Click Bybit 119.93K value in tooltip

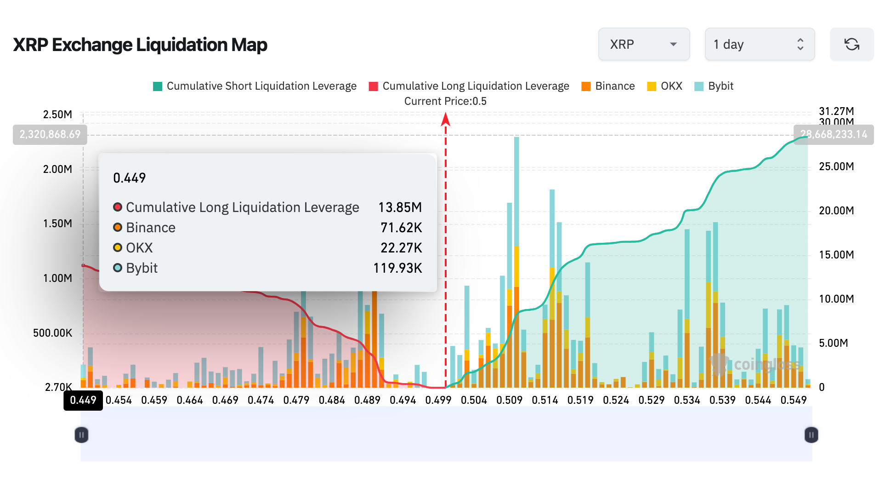(397, 268)
